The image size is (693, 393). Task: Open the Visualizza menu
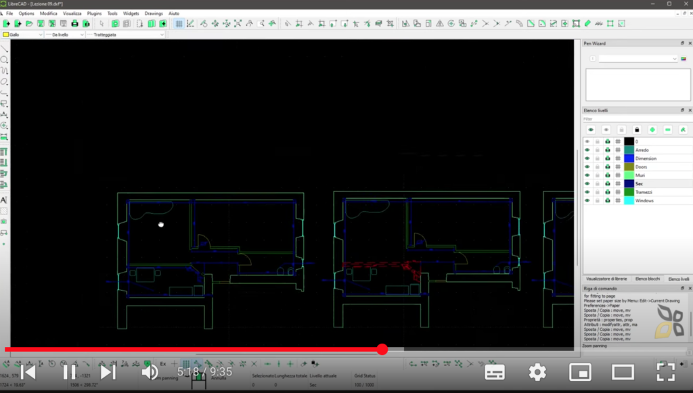click(x=72, y=14)
